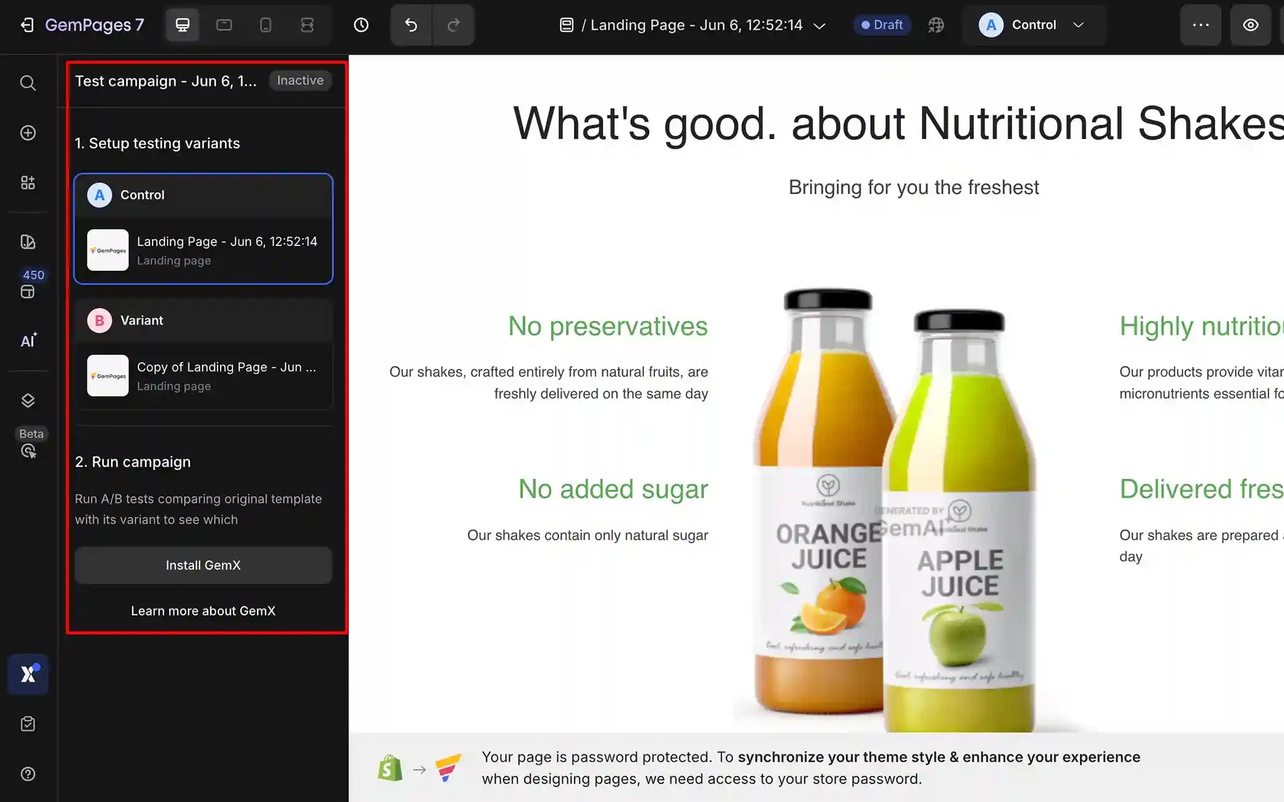
Task: Open search in left sidebar
Action: point(28,83)
